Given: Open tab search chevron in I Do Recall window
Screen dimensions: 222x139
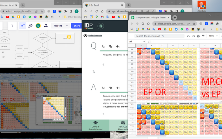Looking at the screenshot, I should [x=164, y=3].
